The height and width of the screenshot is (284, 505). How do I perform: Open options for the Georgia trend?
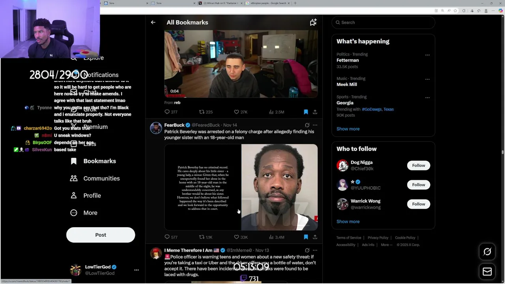pyautogui.click(x=427, y=98)
